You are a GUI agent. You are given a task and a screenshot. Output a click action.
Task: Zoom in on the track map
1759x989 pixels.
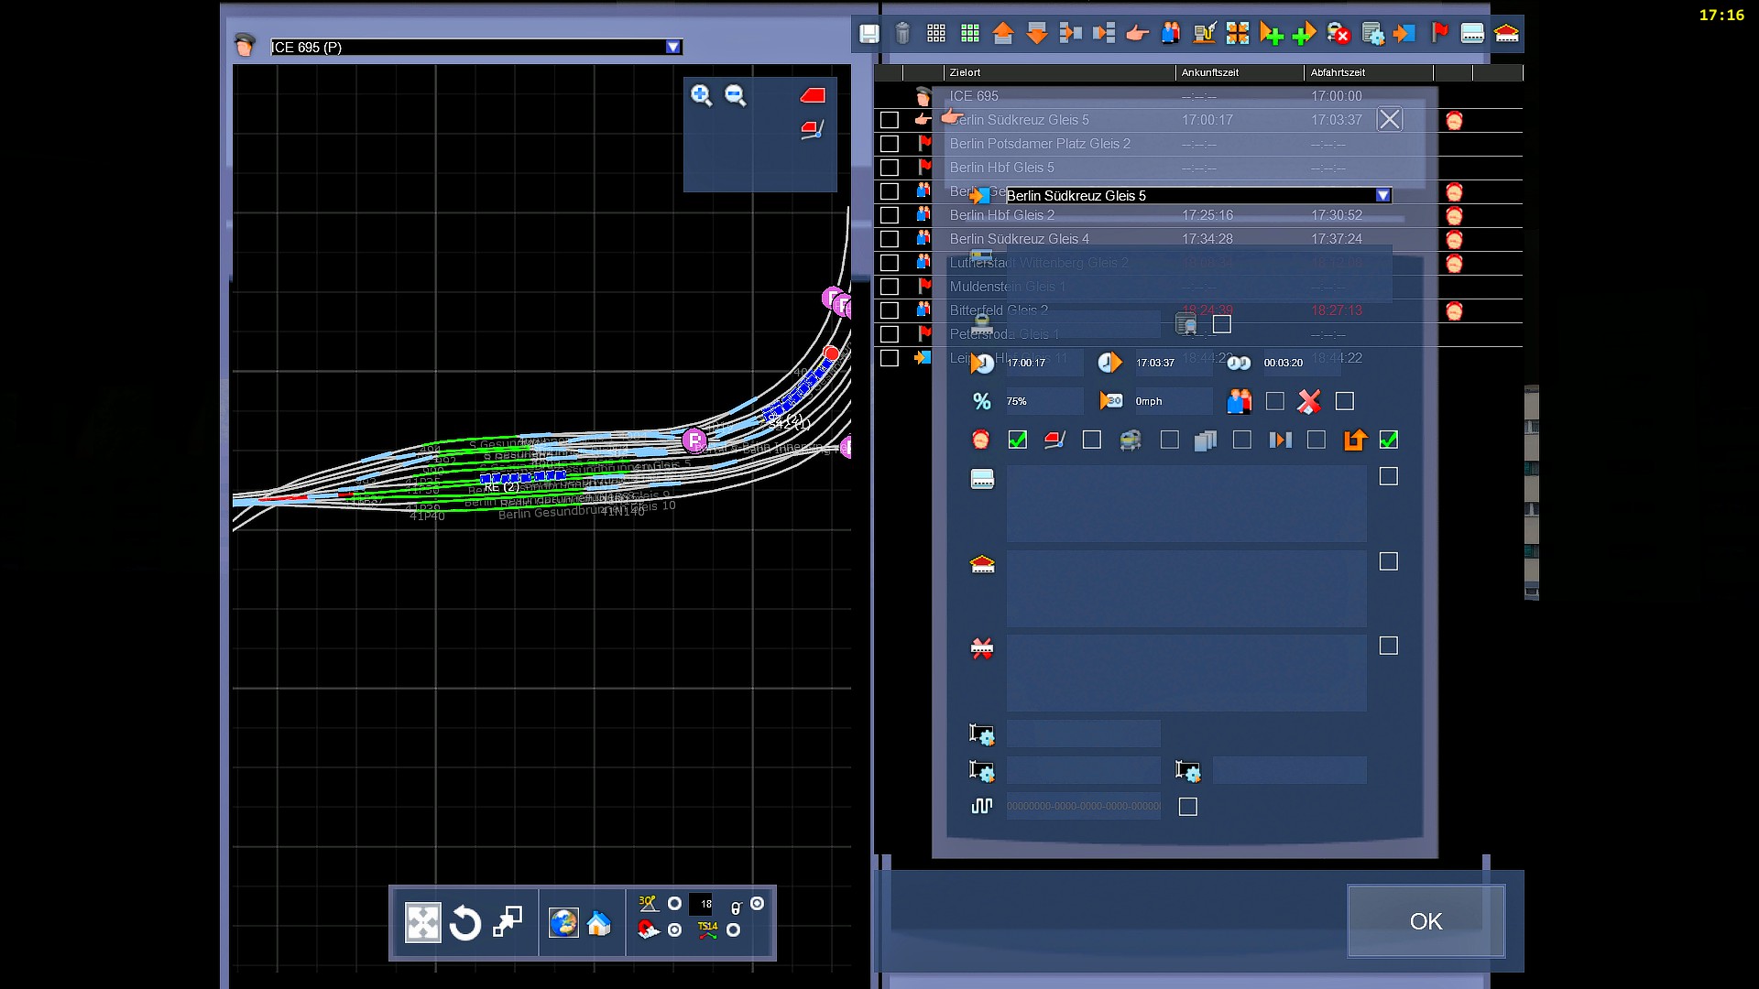click(701, 95)
